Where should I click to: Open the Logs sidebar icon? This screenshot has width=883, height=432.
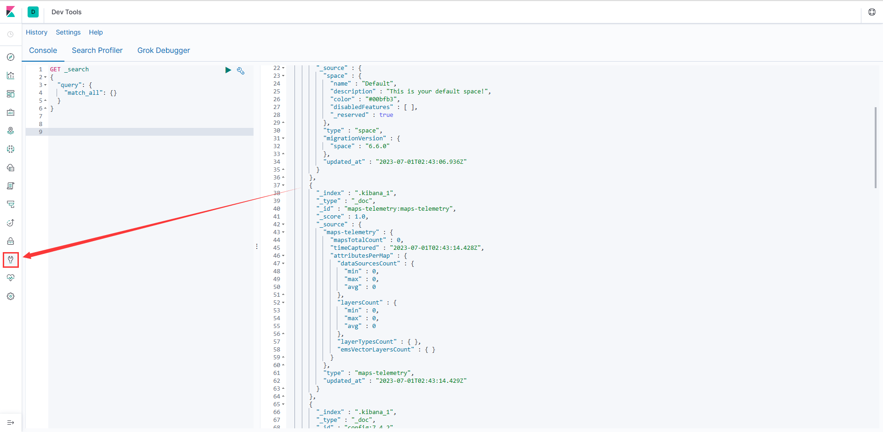point(11,186)
